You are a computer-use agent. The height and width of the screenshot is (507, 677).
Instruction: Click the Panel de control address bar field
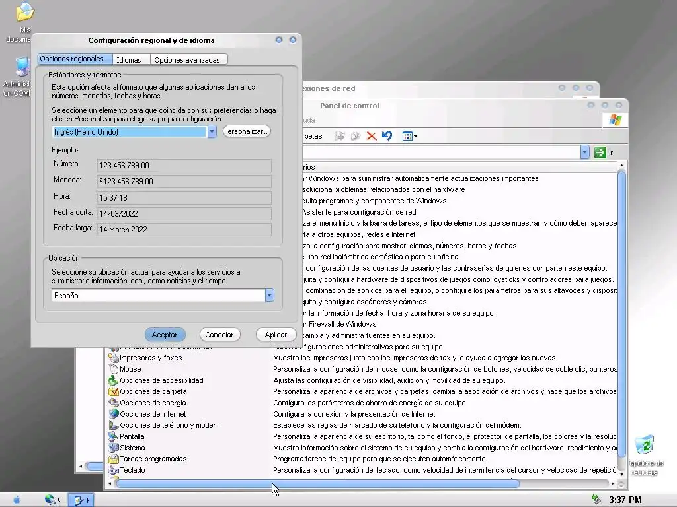pyautogui.click(x=441, y=152)
